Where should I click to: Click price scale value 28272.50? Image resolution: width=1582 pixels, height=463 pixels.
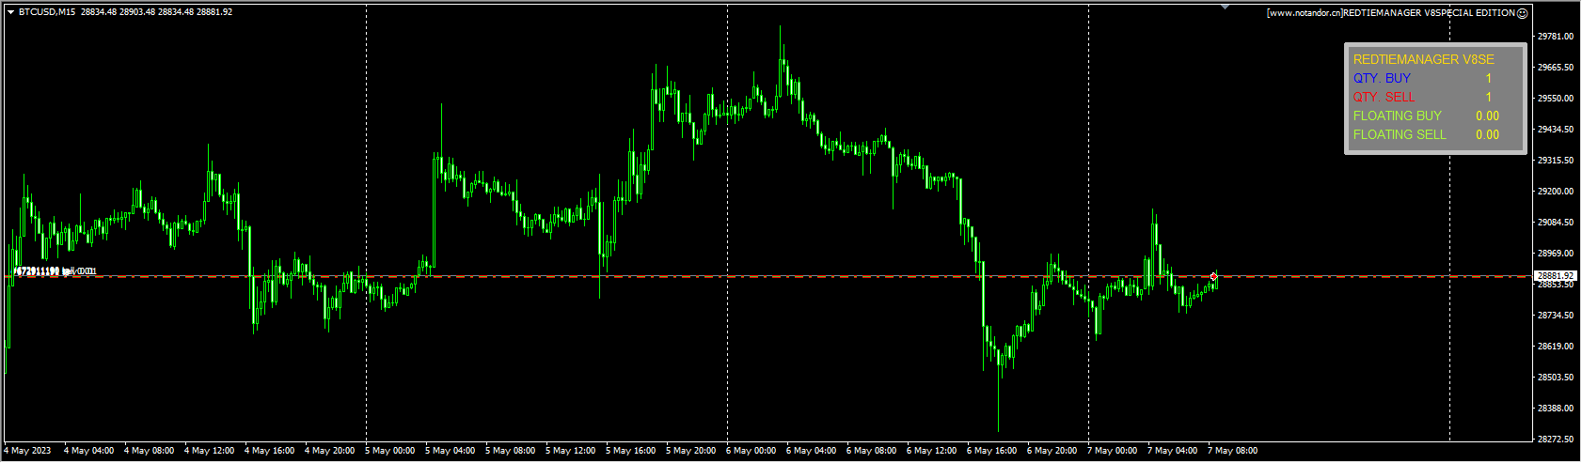1556,440
